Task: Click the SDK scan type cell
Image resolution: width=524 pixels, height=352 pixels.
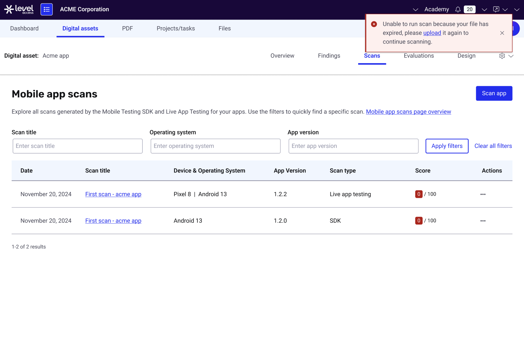Action: (335, 221)
